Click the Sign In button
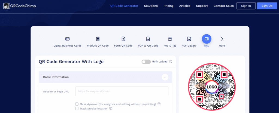 click(x=246, y=6)
